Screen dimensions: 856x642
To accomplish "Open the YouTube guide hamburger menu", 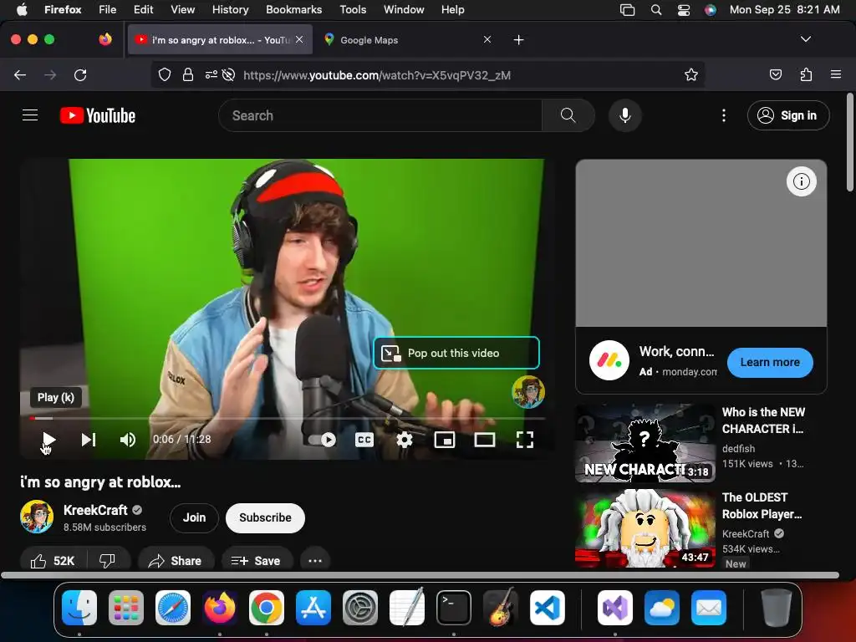I will pos(30,115).
